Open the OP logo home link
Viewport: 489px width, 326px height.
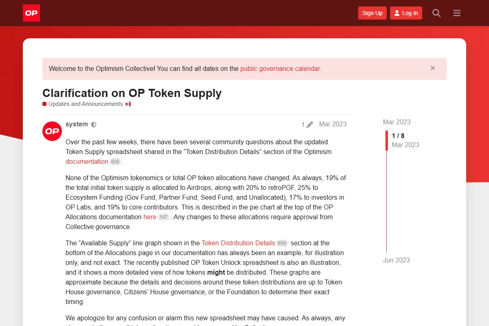[x=31, y=13]
